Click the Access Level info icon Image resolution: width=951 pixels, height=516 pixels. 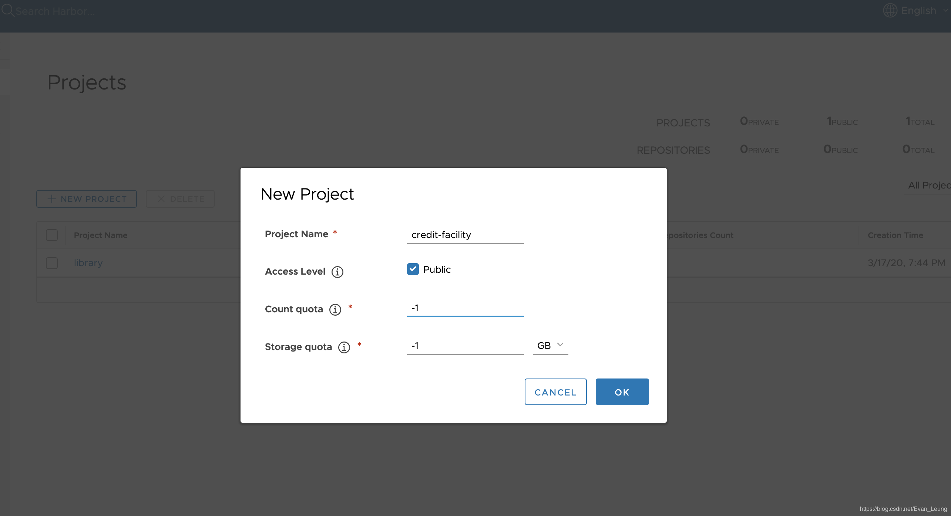(337, 272)
